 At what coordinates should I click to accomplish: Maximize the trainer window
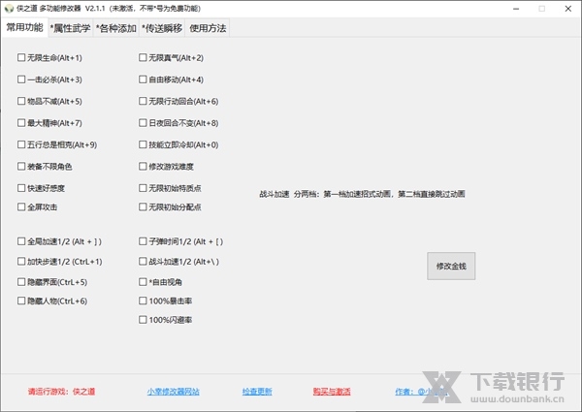pos(542,9)
